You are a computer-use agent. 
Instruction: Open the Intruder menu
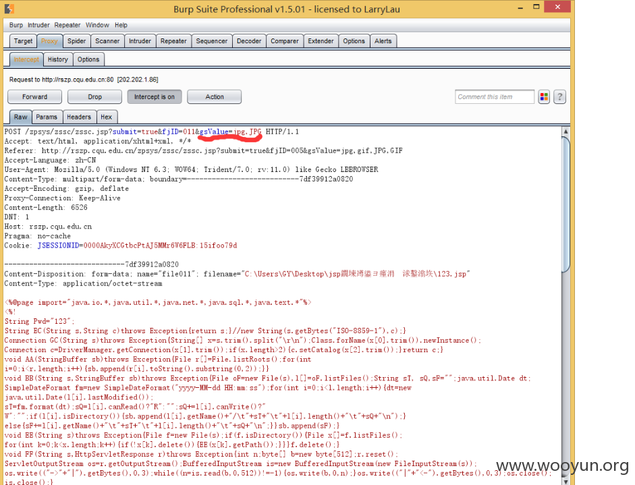(x=38, y=25)
